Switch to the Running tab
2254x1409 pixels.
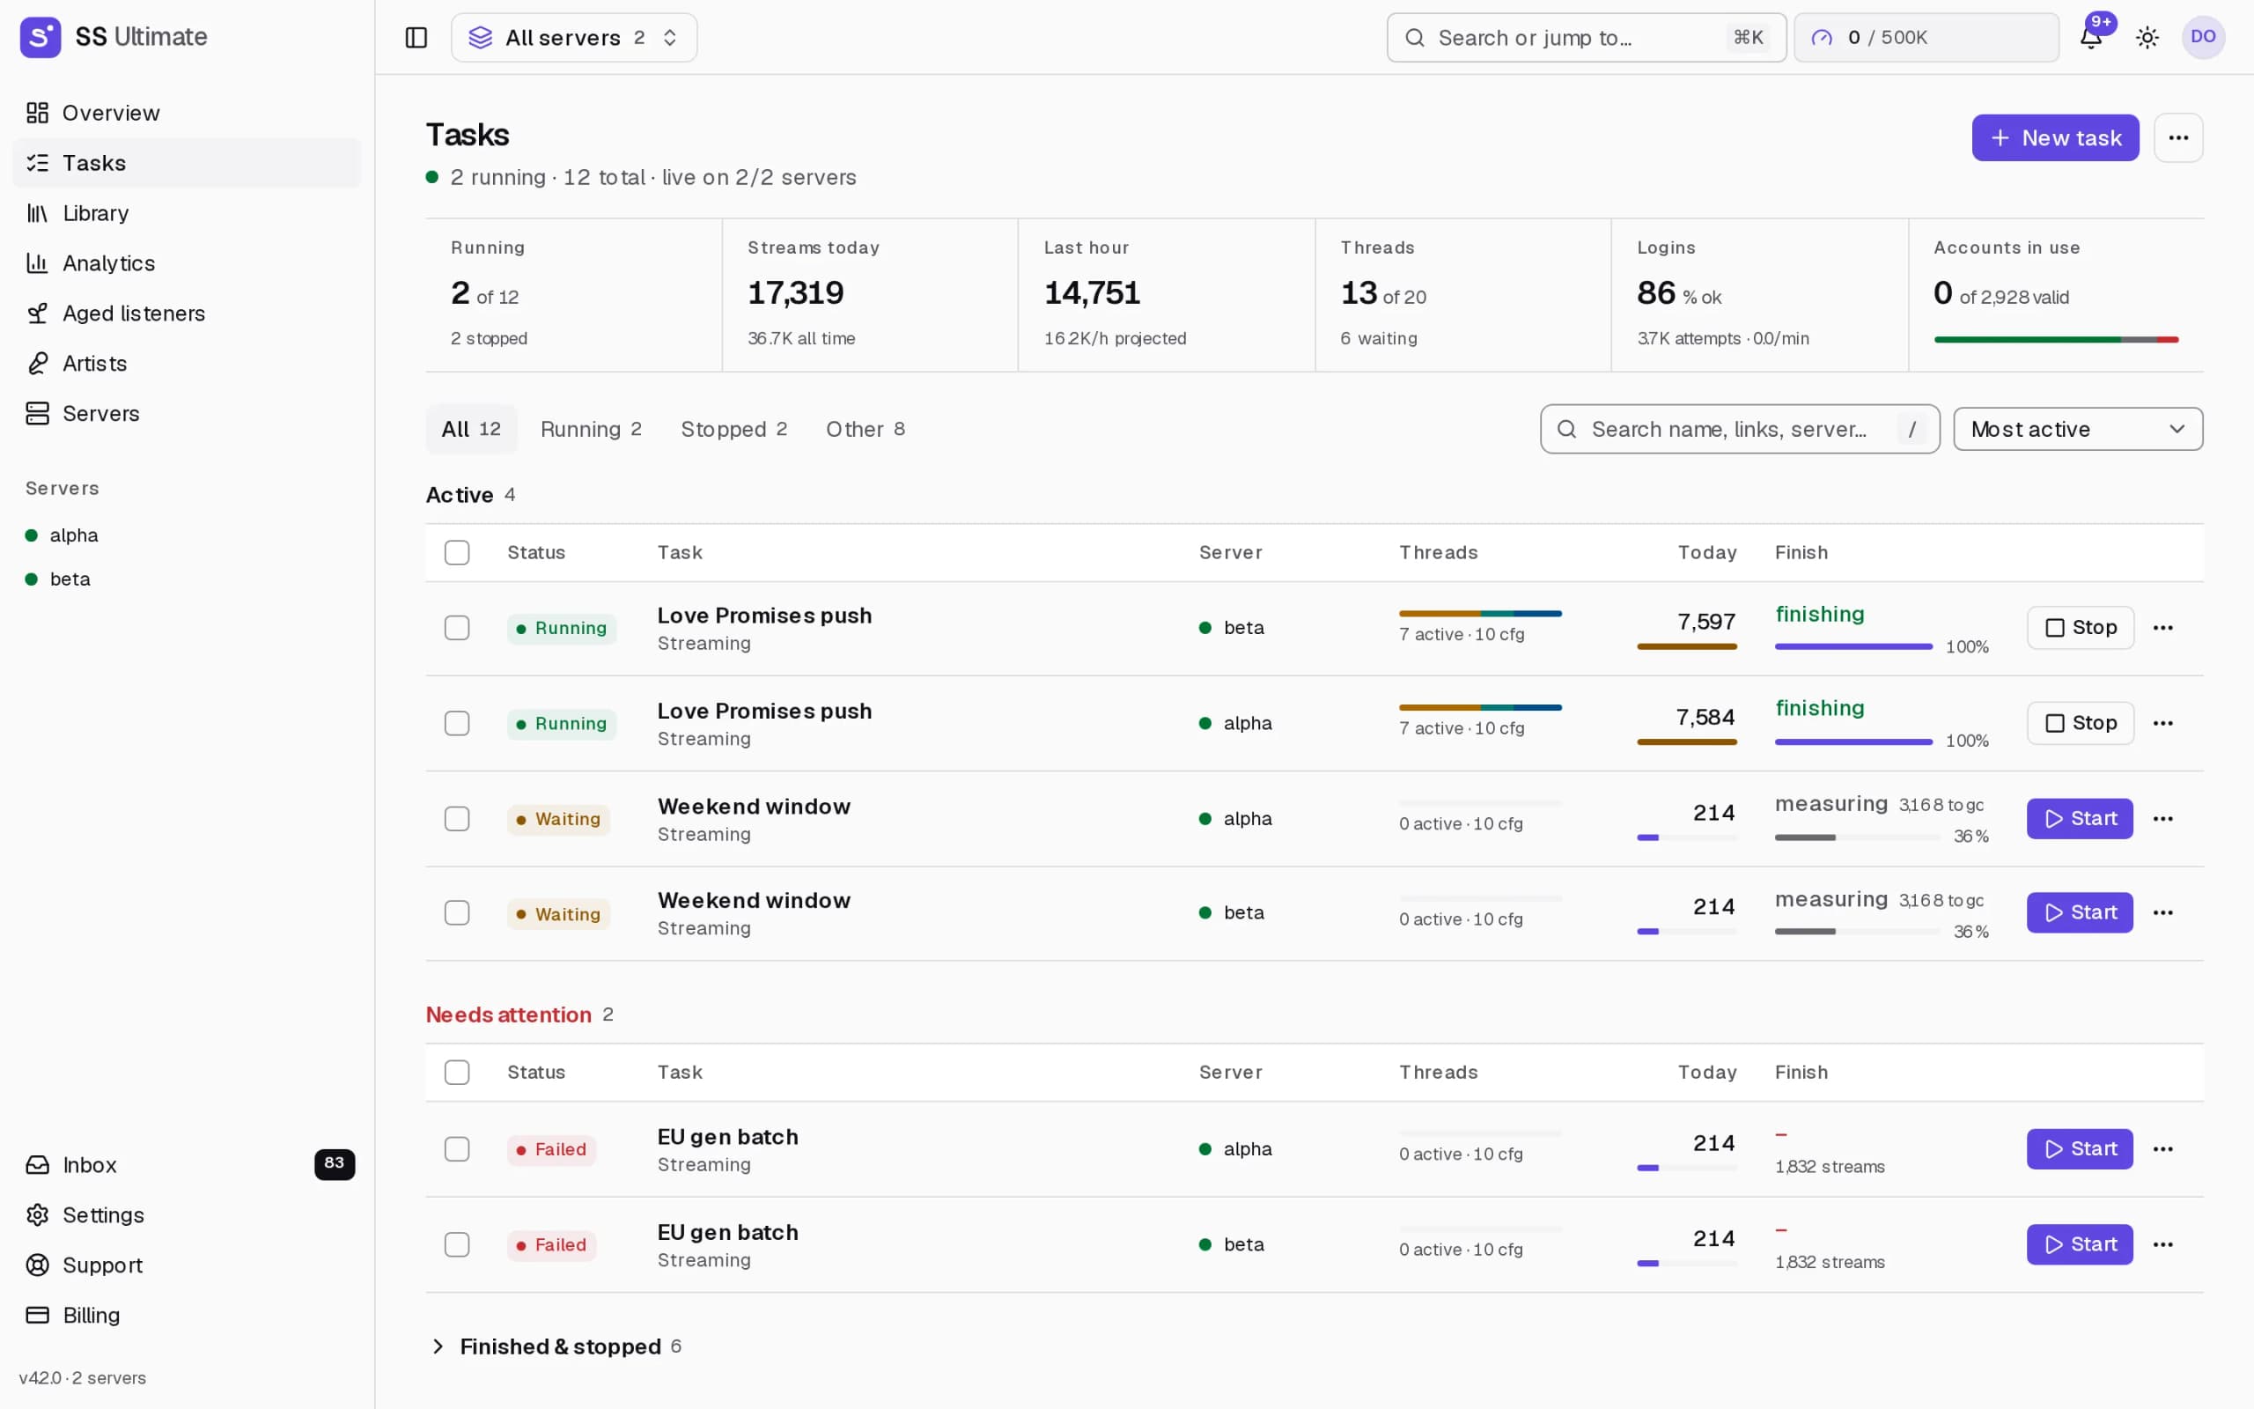(x=591, y=430)
